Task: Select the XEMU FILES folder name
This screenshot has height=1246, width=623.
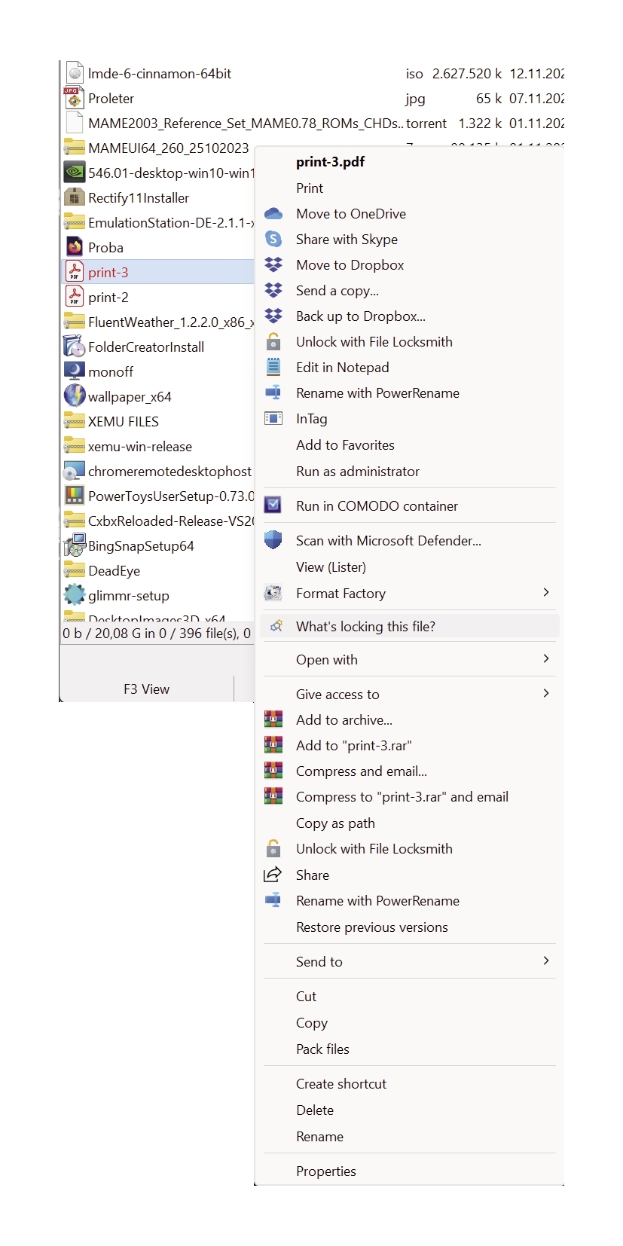Action: click(124, 422)
